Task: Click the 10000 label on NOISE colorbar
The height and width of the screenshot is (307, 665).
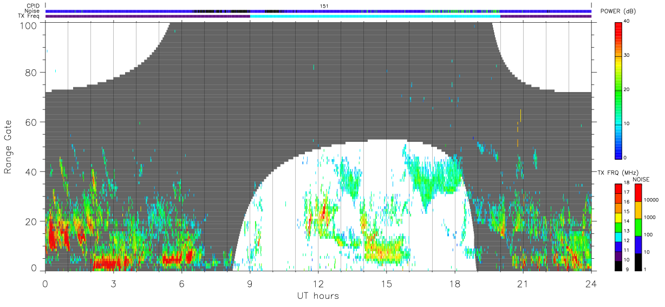Action: (x=651, y=200)
